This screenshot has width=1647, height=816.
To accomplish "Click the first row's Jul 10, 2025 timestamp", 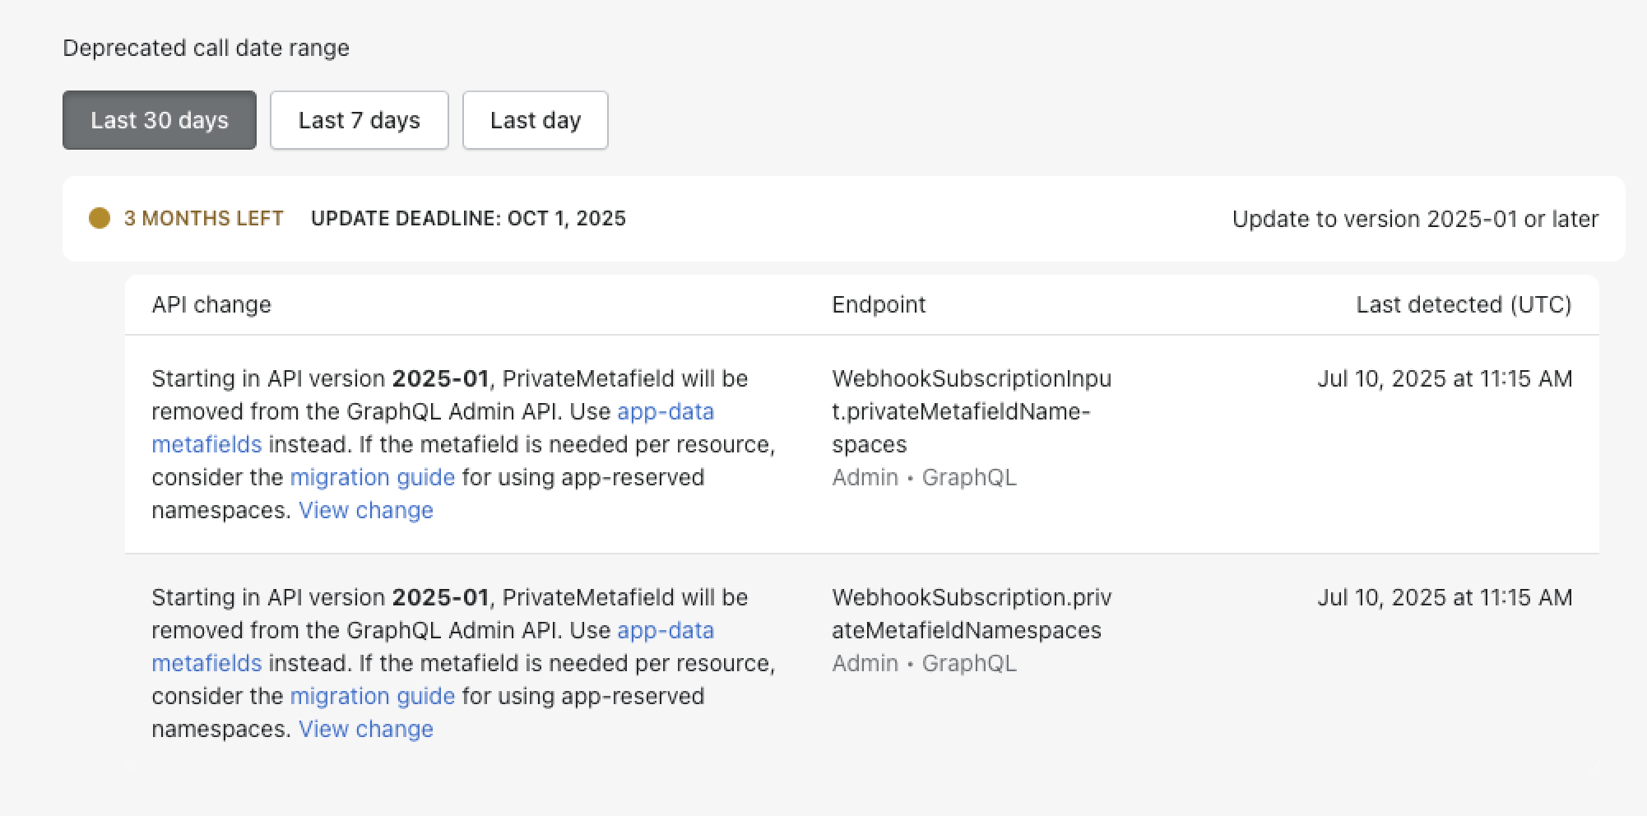I will tap(1445, 378).
